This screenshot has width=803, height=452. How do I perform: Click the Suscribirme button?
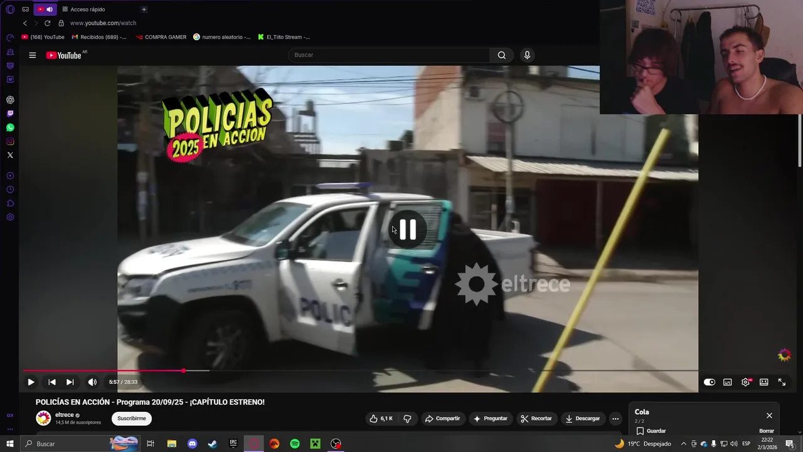point(132,418)
